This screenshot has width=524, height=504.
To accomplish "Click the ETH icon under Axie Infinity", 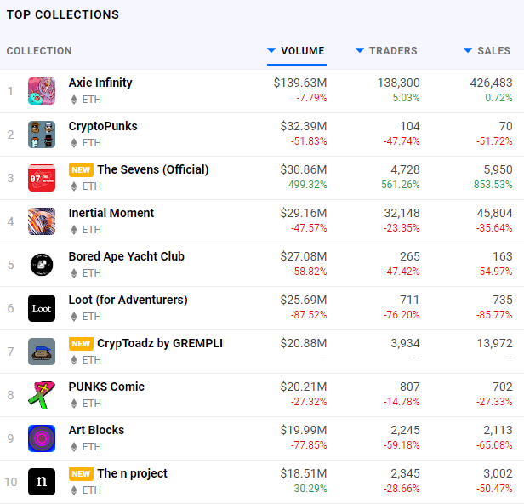I will [74, 100].
